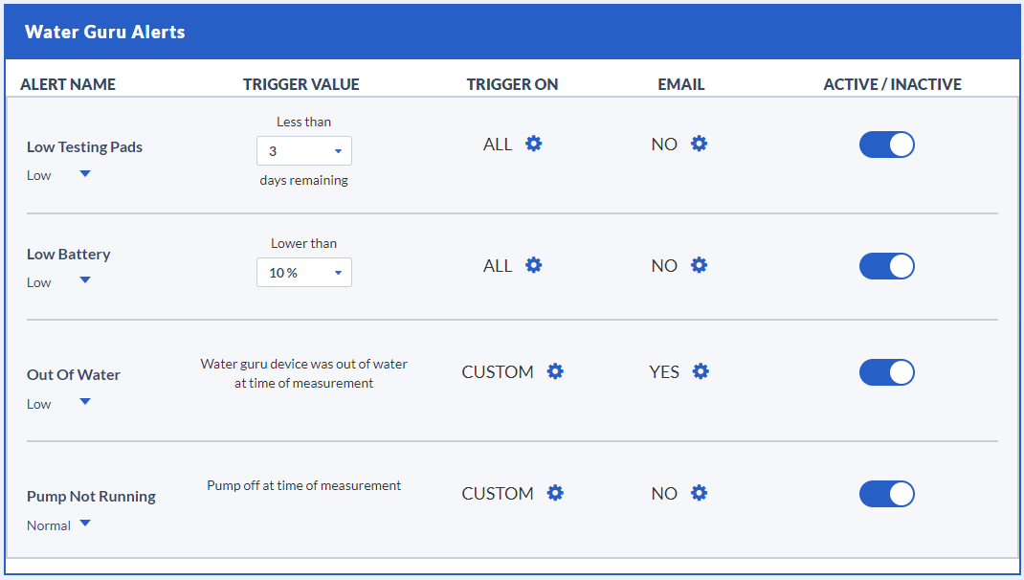Open Trigger On settings gear for Low Battery

point(534,265)
